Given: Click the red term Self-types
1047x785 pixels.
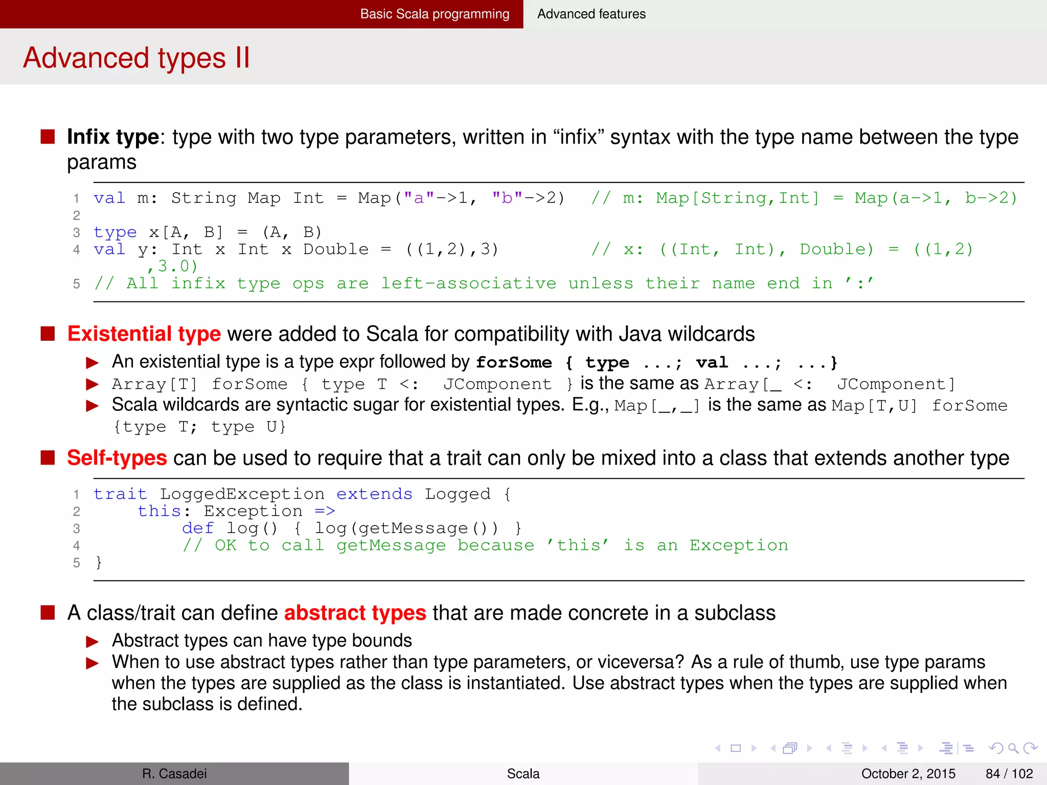Looking at the screenshot, I should 117,458.
